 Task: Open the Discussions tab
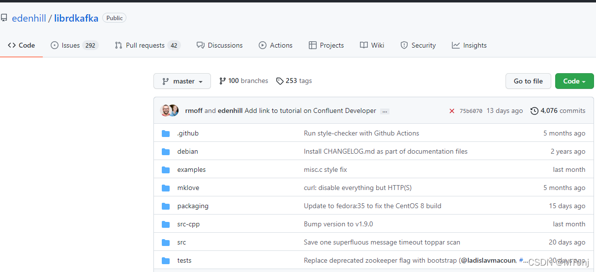(x=219, y=45)
